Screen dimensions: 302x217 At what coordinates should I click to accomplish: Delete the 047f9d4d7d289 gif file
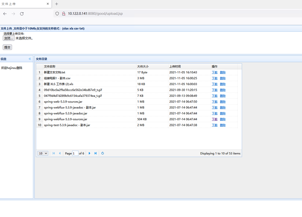(223, 96)
